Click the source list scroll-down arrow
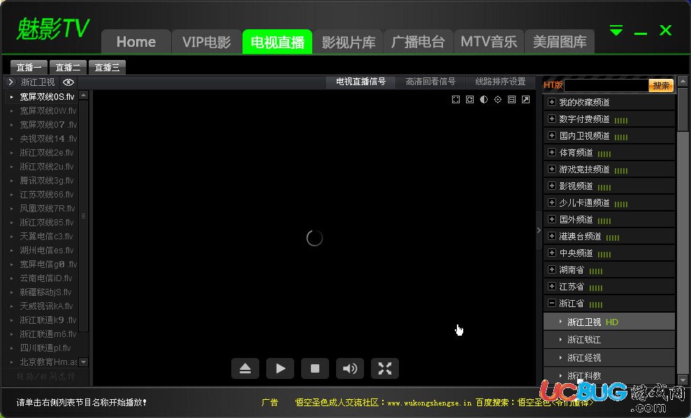691x418 pixels. [83, 362]
